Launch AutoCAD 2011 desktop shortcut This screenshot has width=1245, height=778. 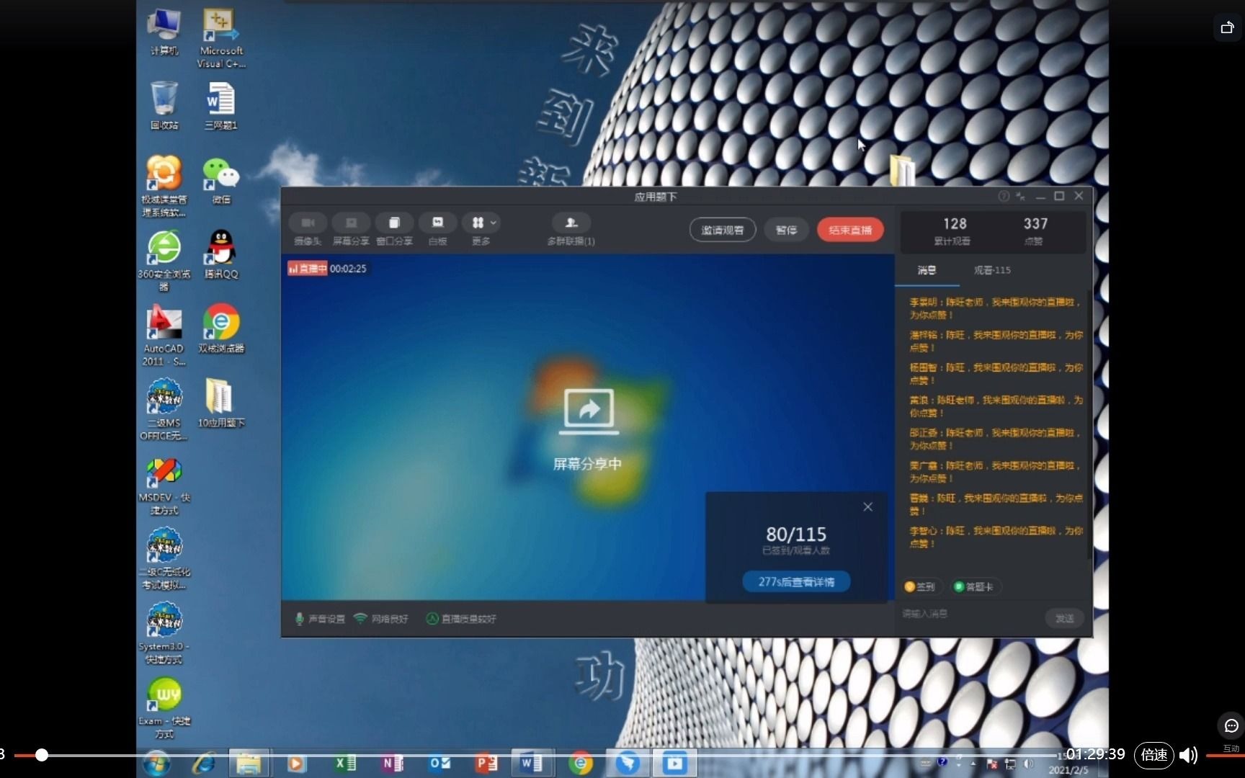point(164,335)
